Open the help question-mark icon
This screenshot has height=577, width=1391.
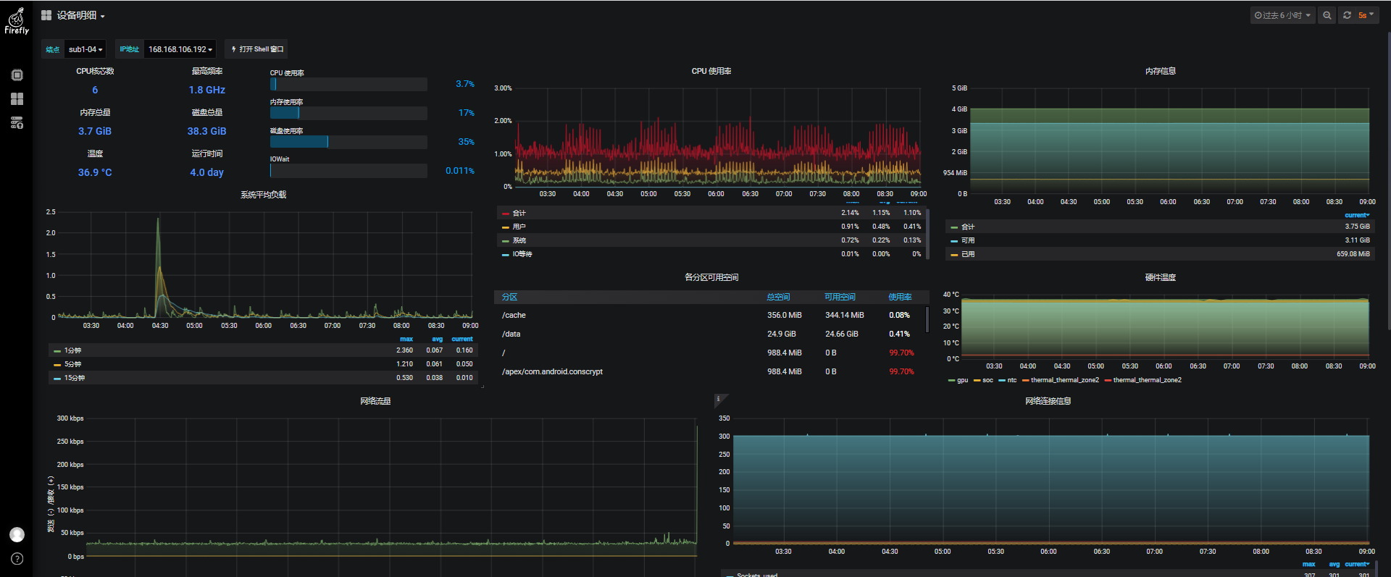coord(17,559)
